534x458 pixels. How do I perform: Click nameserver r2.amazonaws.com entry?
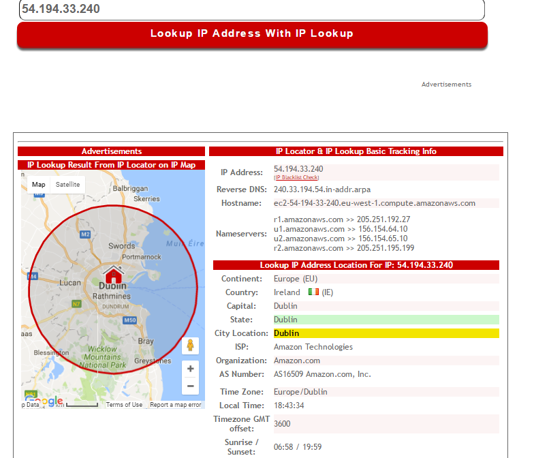pos(343,248)
